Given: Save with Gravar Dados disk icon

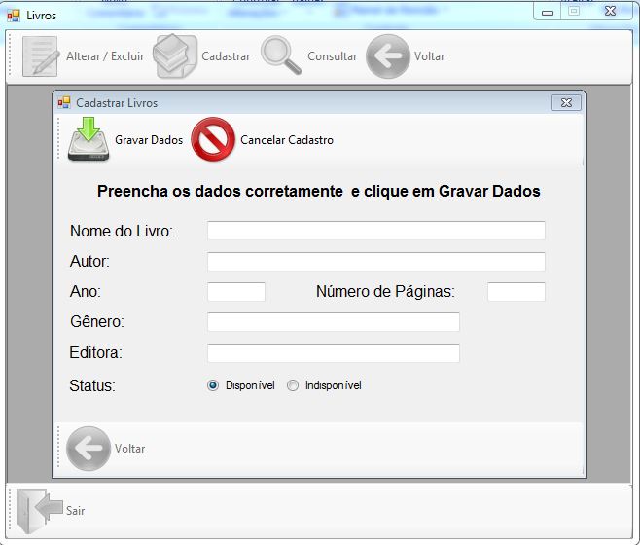Looking at the screenshot, I should [89, 140].
